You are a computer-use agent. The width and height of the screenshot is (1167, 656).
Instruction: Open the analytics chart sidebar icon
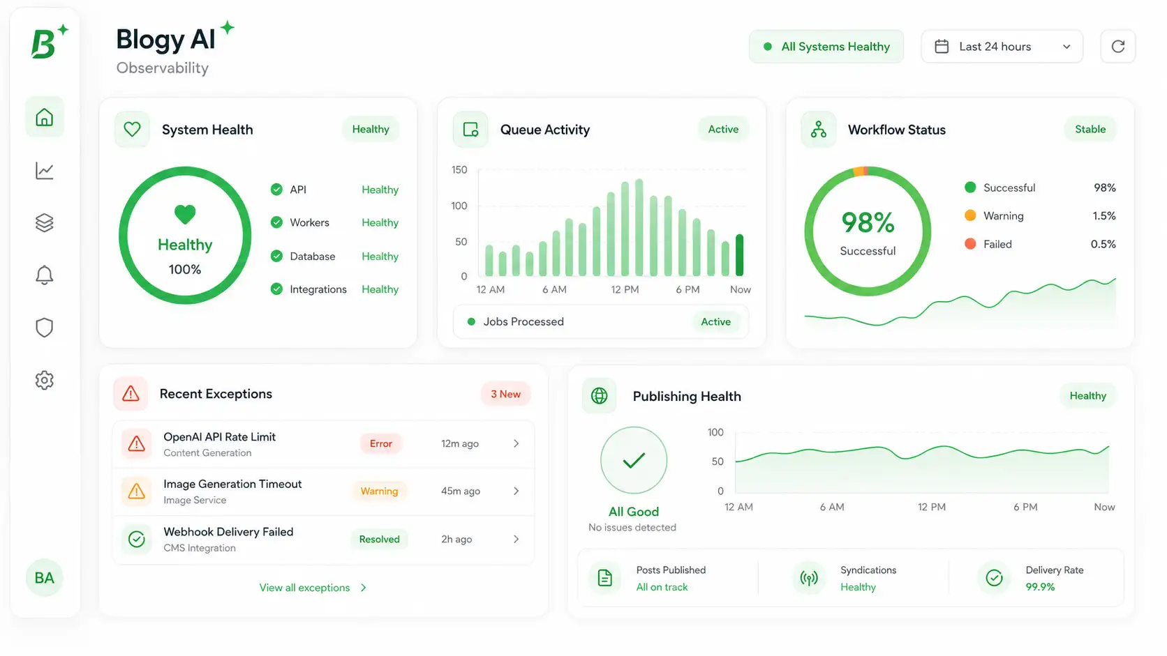click(x=45, y=170)
